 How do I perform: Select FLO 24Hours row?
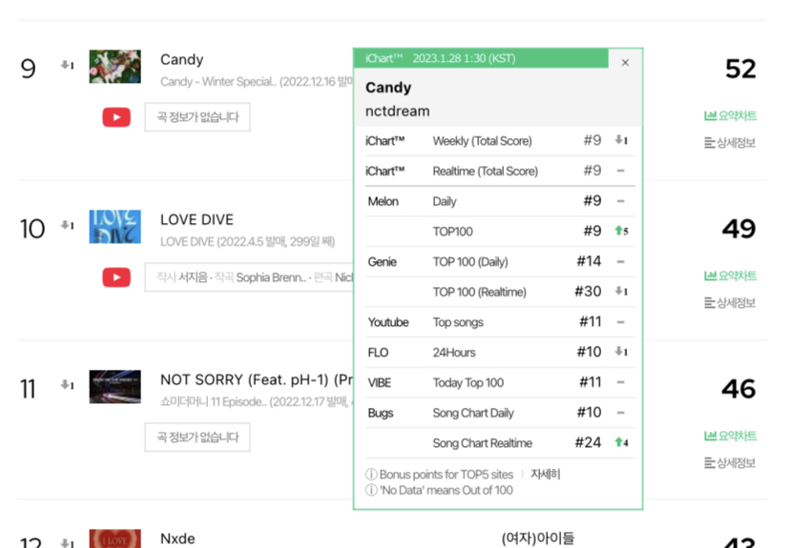tap(500, 353)
